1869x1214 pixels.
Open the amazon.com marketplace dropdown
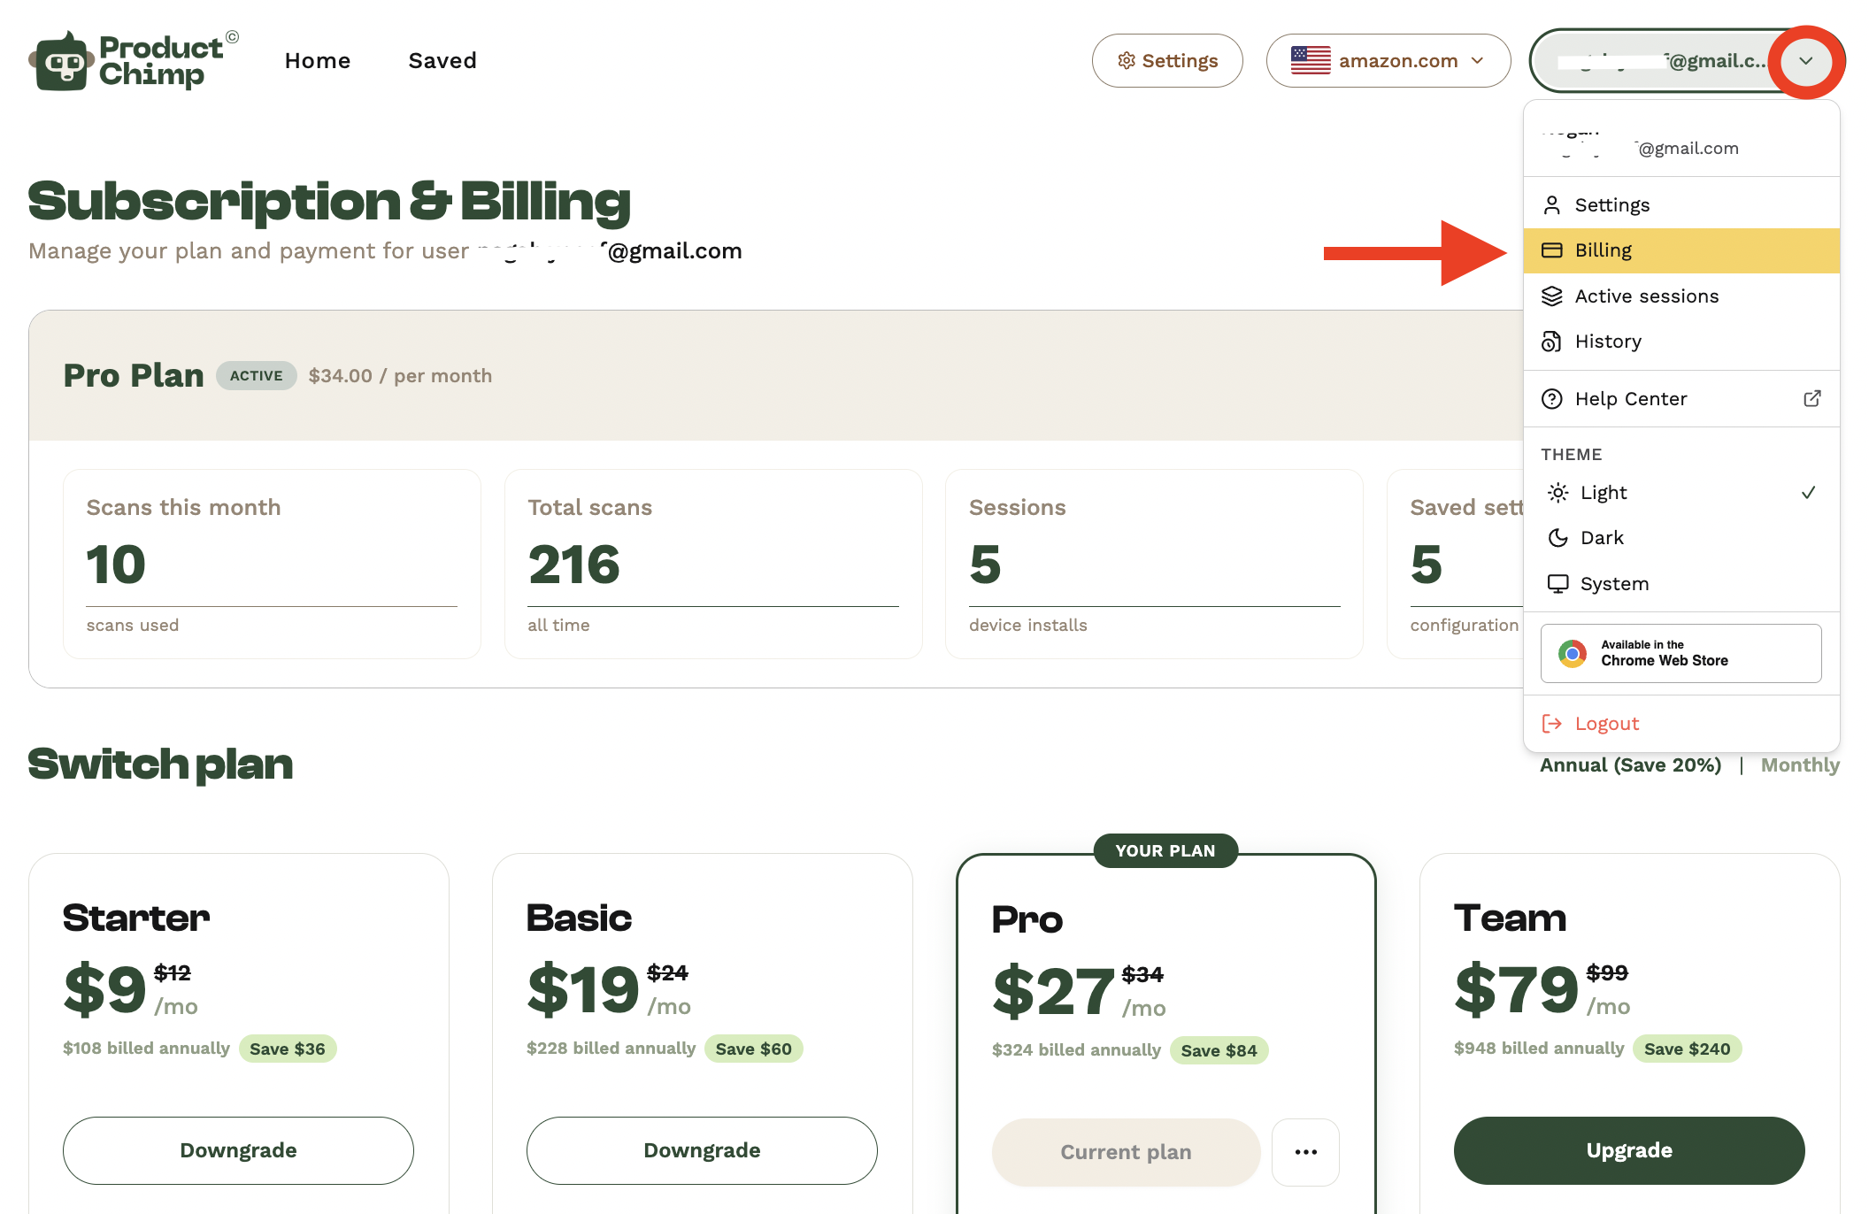click(x=1388, y=60)
